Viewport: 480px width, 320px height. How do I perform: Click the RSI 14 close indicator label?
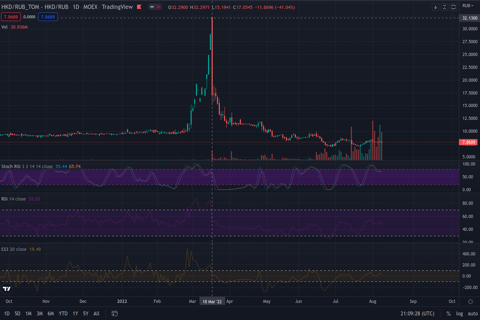[14, 199]
